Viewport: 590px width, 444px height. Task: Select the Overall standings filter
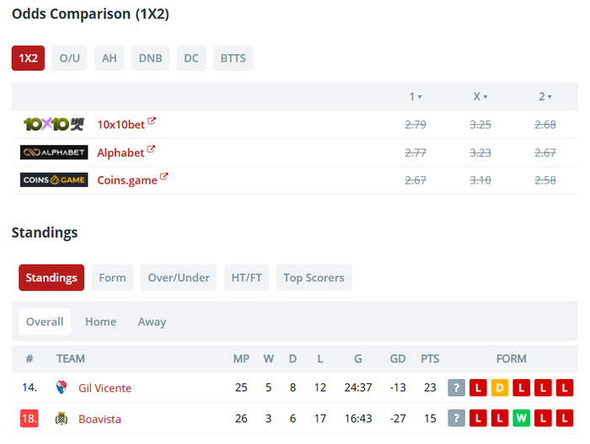coord(45,322)
